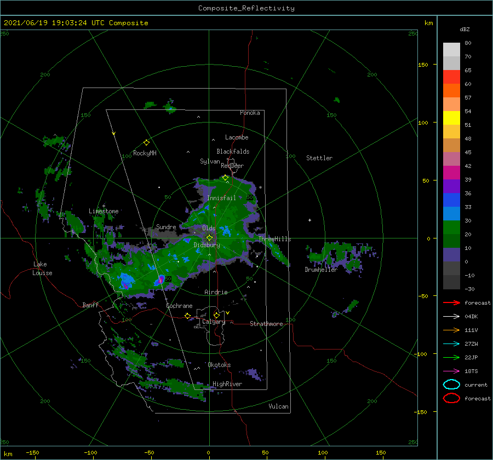The height and width of the screenshot is (460, 493).
Task: Select the orange 111V arrow icon
Action: 451,330
